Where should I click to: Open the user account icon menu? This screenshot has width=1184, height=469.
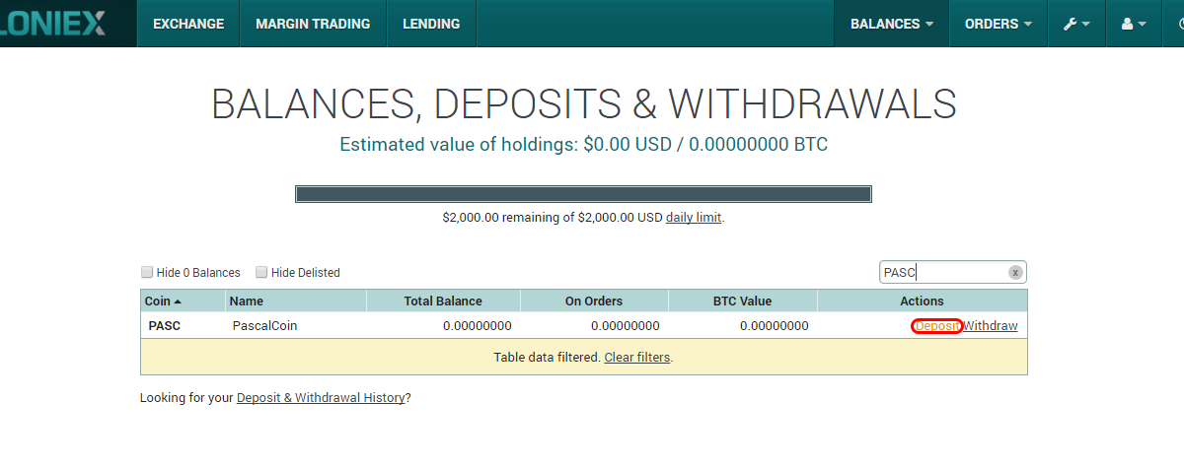pos(1134,24)
